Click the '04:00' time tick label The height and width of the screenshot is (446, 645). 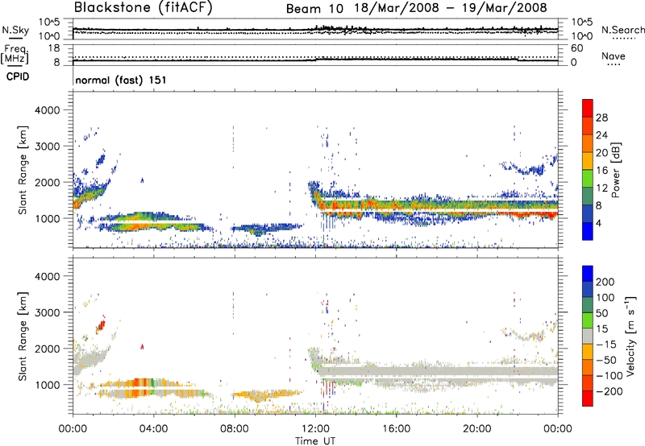(153, 429)
